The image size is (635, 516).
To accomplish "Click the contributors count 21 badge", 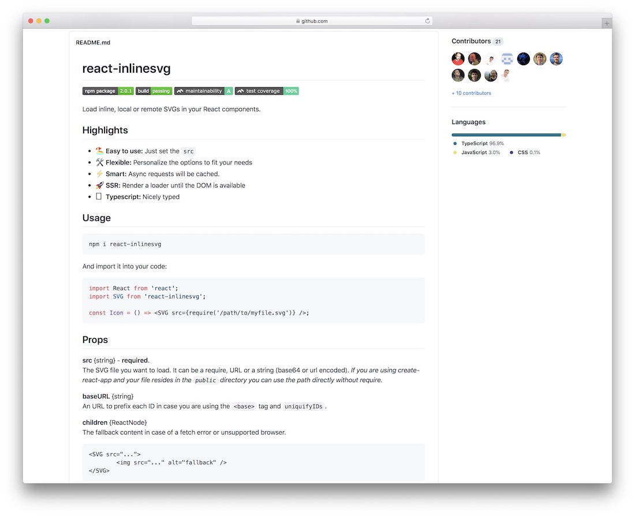I will click(x=498, y=42).
